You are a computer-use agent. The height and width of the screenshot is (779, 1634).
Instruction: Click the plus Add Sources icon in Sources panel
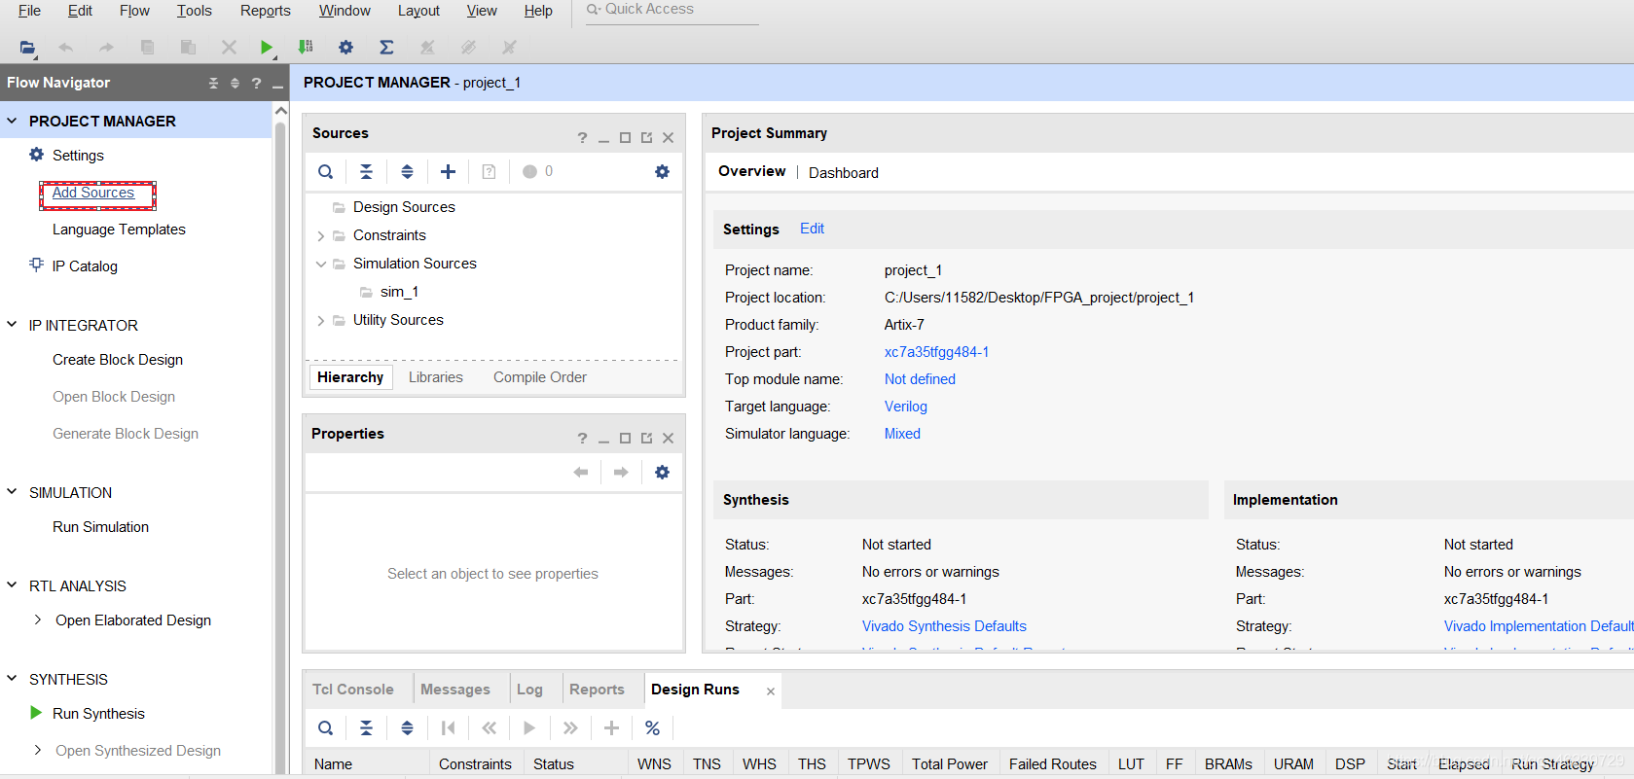tap(448, 172)
